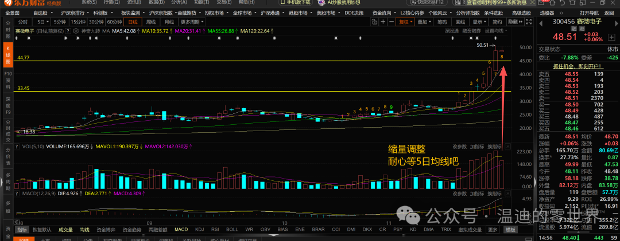Viewport: 620px width, 241px height.
Task: Open 显示 display dropdown
Action: (x=479, y=22)
